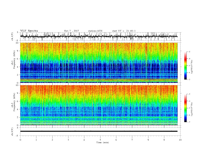Click inside the ch.2 spectrogram plot
Image resolution: width=203 pixels, height=157 pixels.
(99, 105)
